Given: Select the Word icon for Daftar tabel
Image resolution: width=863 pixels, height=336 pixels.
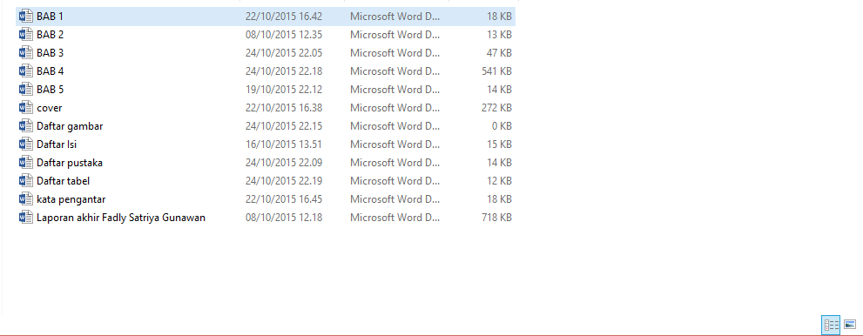Looking at the screenshot, I should tap(26, 180).
